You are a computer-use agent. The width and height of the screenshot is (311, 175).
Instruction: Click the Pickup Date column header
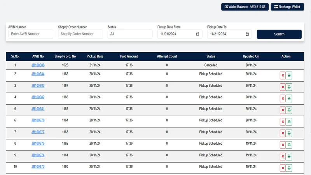coord(95,56)
